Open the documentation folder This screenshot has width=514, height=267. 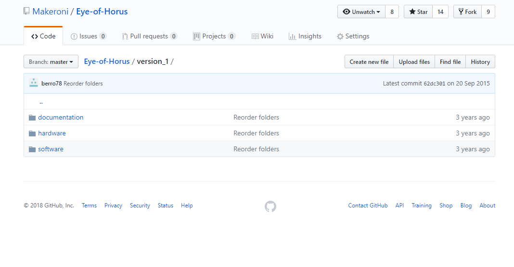pyautogui.click(x=61, y=118)
